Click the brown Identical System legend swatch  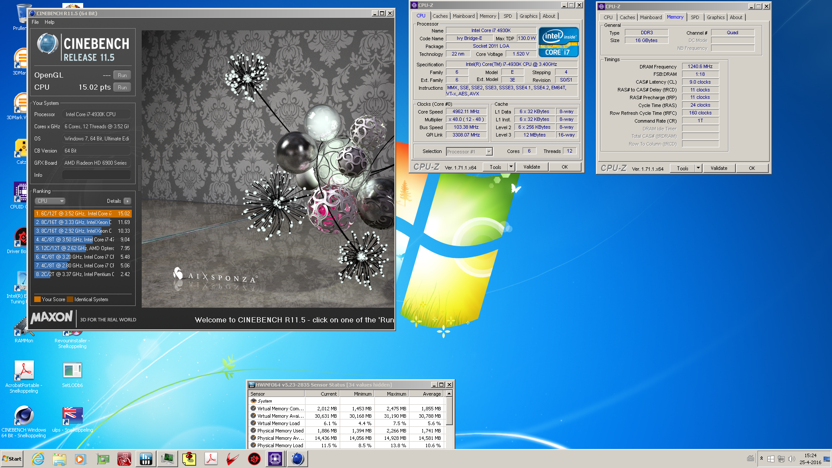pos(70,299)
